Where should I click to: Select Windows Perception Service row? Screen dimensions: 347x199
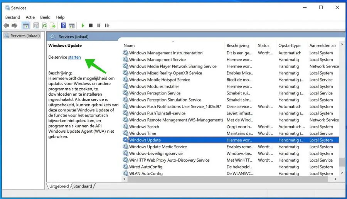pos(231,93)
